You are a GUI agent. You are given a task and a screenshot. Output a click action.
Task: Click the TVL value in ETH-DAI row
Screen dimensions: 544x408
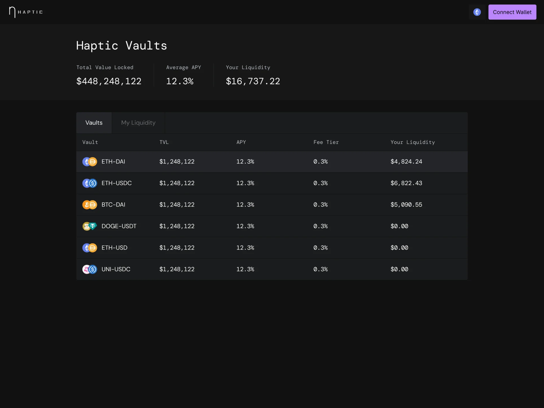click(x=177, y=161)
